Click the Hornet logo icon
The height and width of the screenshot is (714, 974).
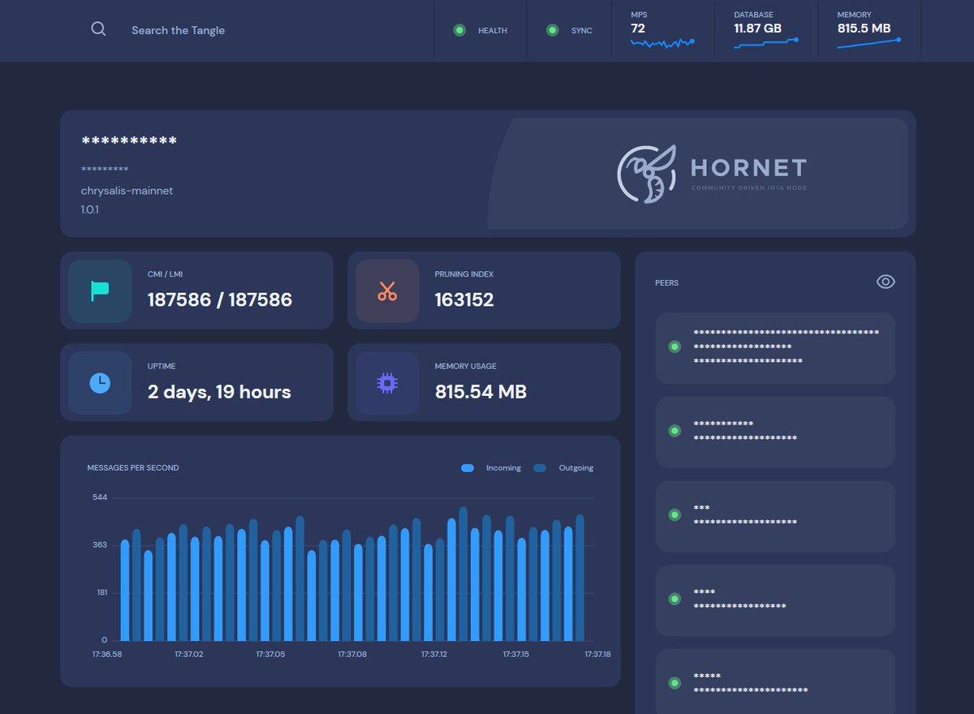[646, 174]
